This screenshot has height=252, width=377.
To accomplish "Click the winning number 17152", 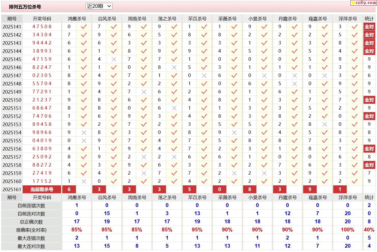I will coord(42,181).
